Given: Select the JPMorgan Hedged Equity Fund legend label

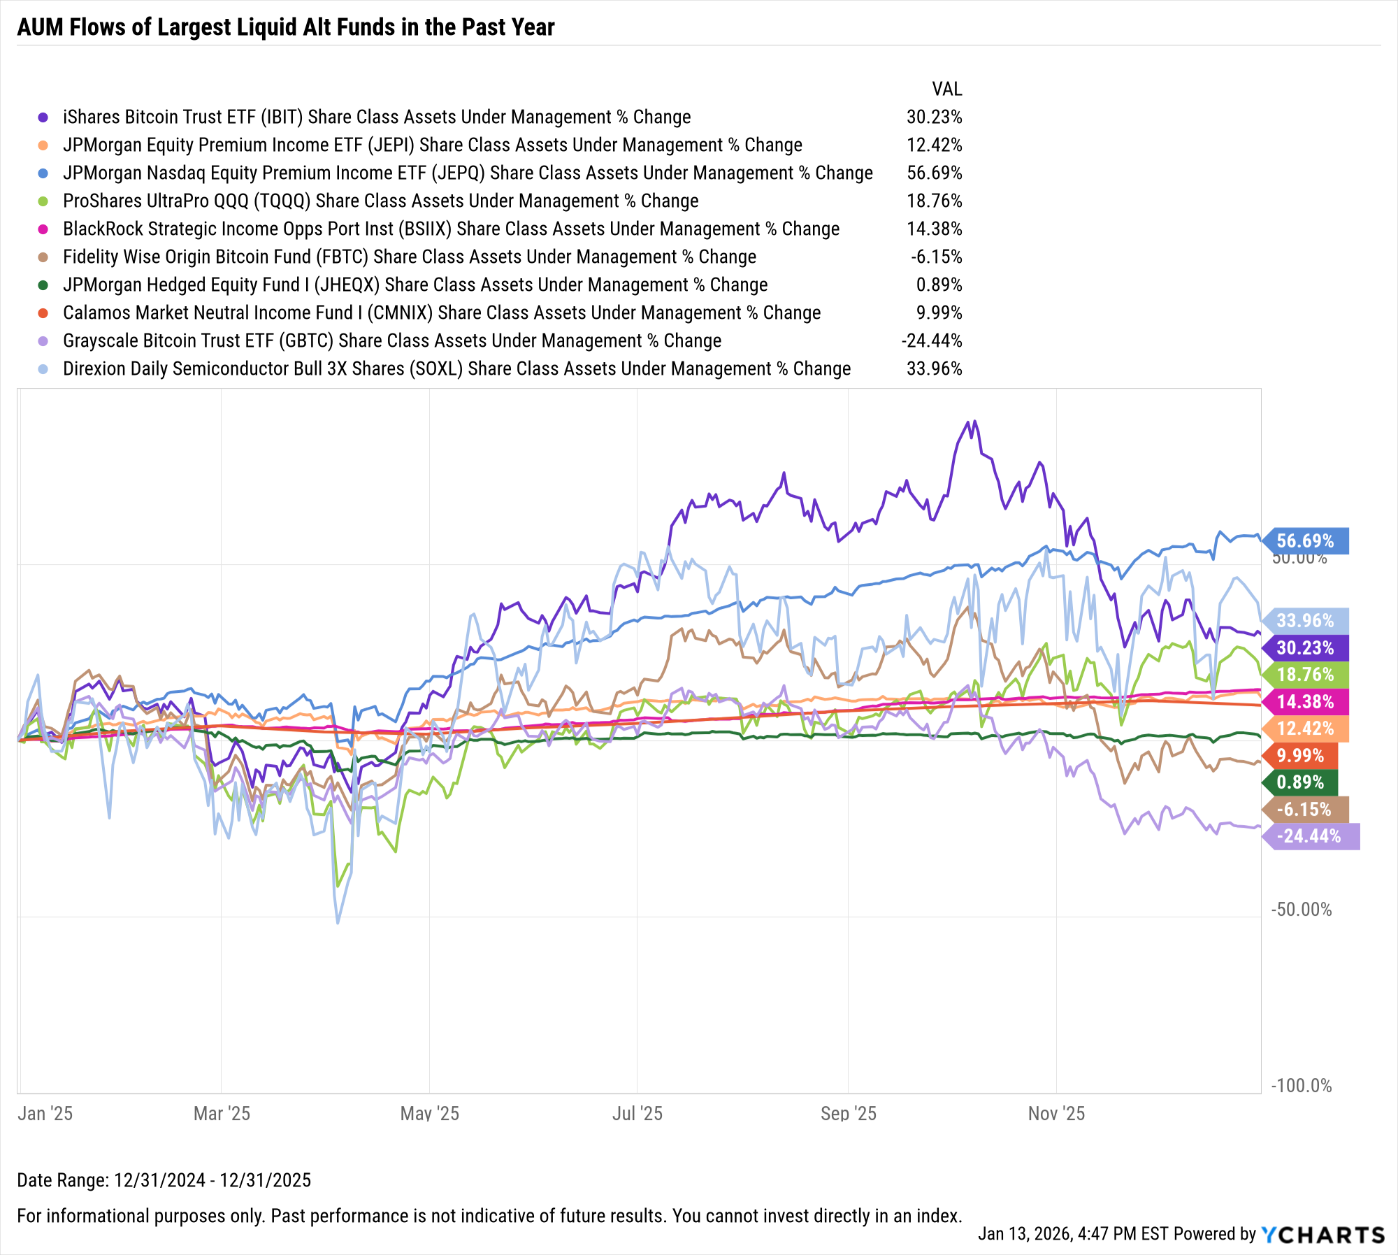Looking at the screenshot, I should [x=415, y=285].
